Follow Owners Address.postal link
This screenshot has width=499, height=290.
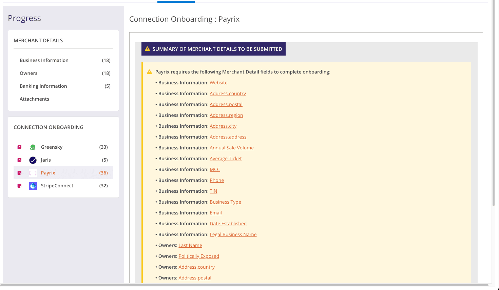pos(195,278)
